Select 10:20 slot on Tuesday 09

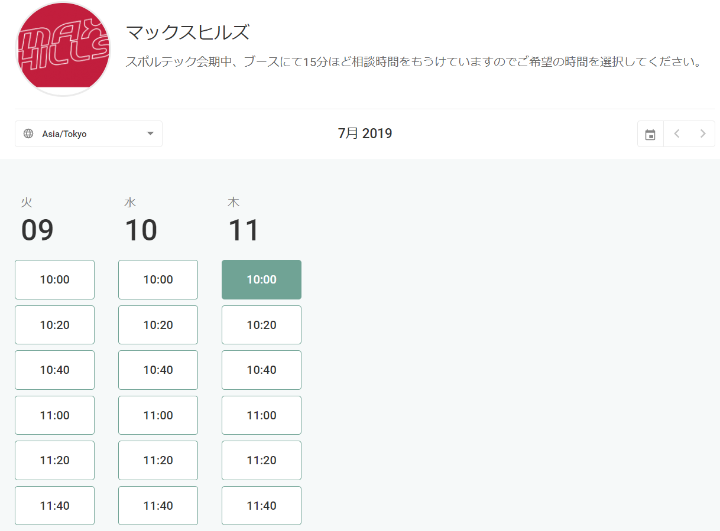tap(54, 325)
